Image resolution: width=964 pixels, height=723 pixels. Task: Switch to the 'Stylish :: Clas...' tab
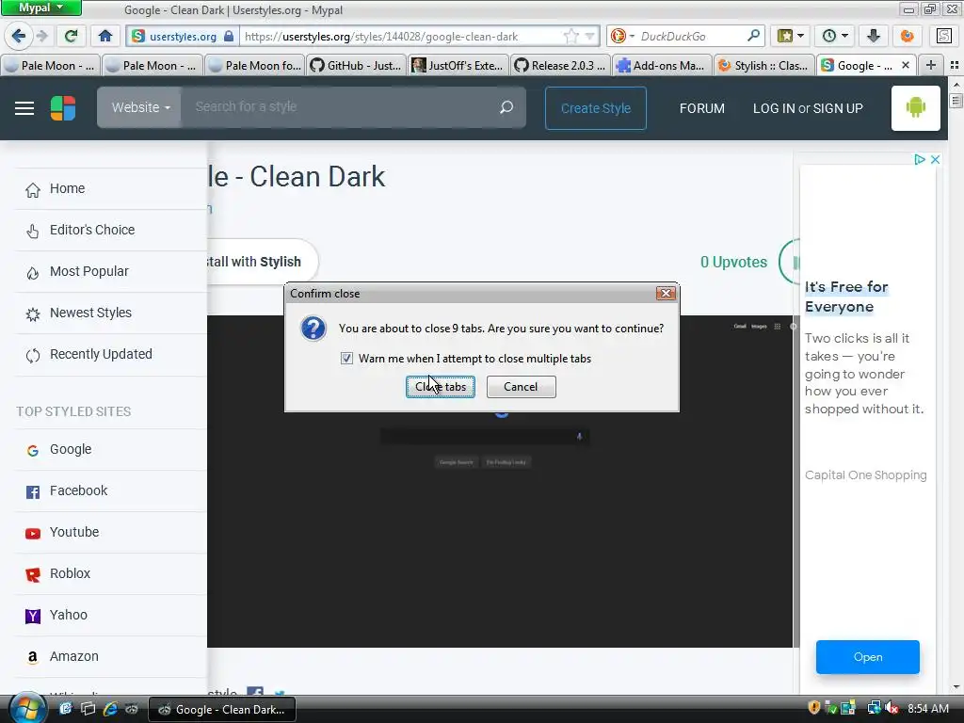[x=764, y=65]
